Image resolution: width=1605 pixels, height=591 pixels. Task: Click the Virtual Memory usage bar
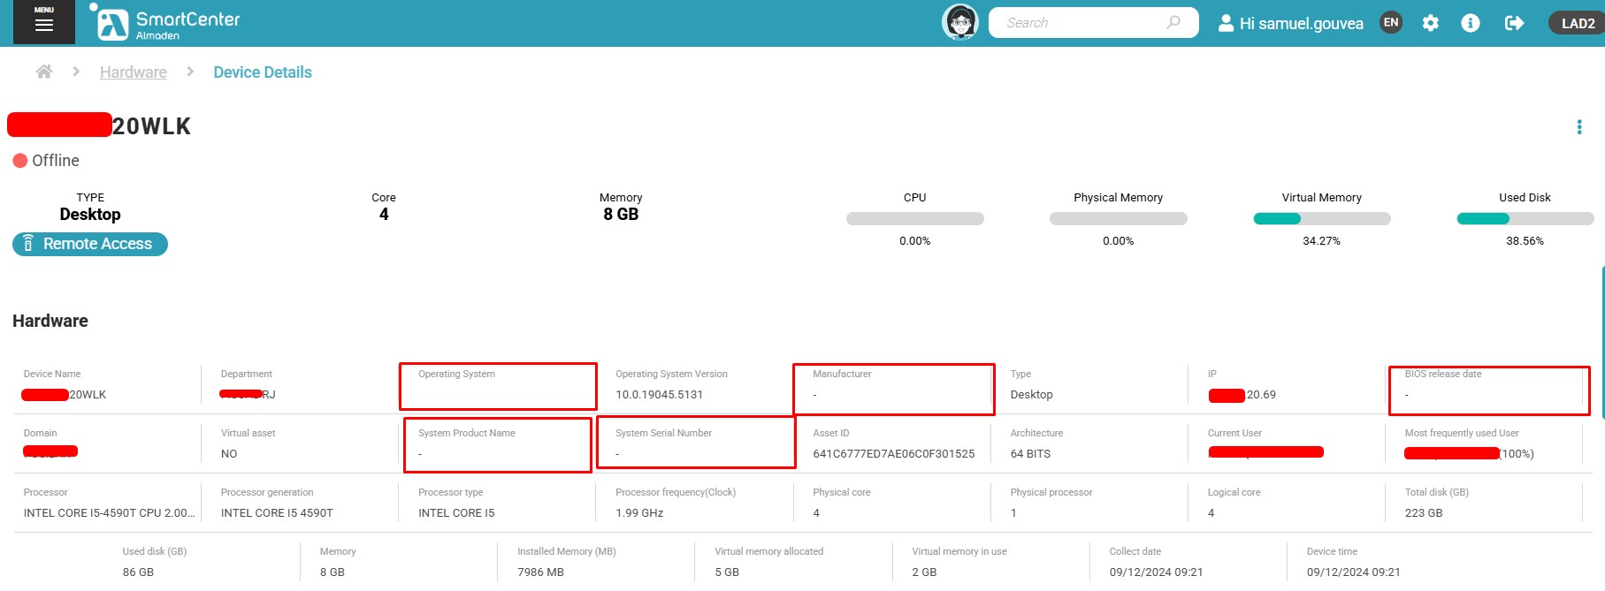pyautogui.click(x=1321, y=219)
